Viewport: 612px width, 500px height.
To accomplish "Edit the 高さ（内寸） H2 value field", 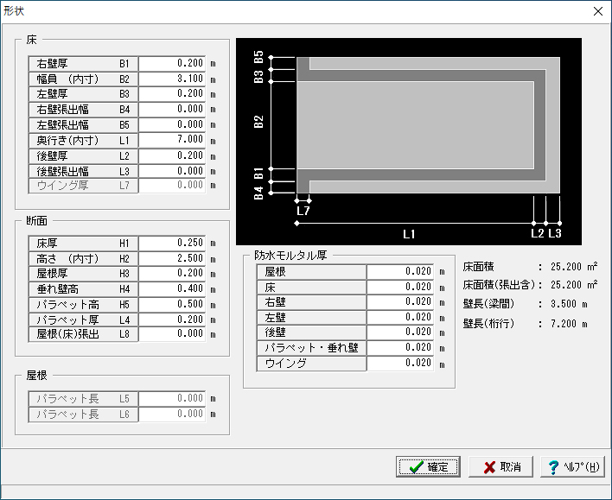I will tap(172, 258).
